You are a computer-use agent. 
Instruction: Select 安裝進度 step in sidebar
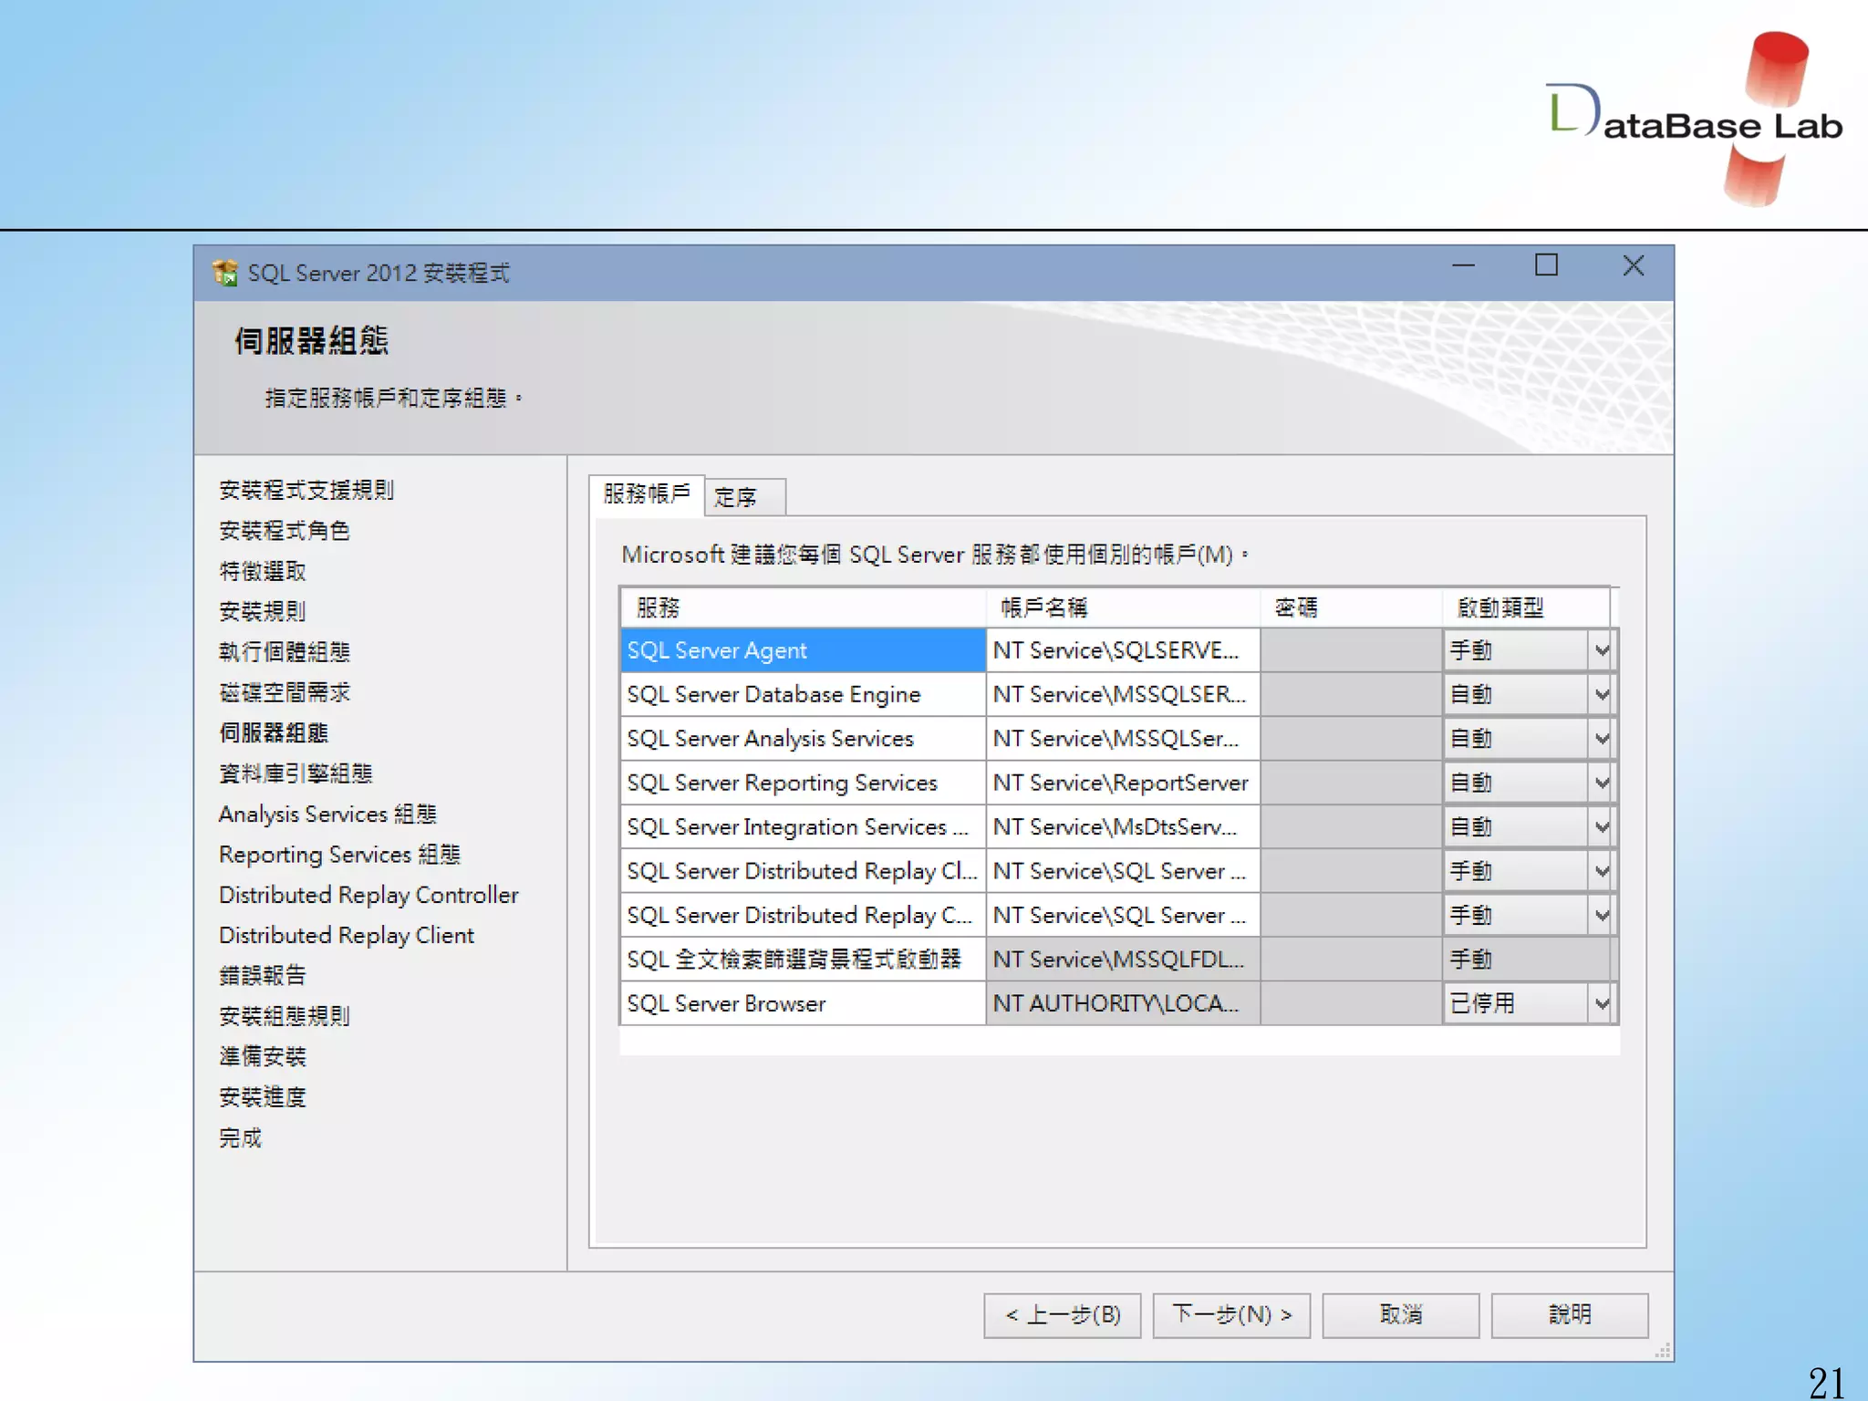point(263,1097)
